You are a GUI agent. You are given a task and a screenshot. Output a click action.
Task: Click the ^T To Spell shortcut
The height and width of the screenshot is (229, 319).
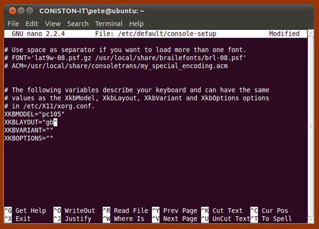(x=271, y=219)
